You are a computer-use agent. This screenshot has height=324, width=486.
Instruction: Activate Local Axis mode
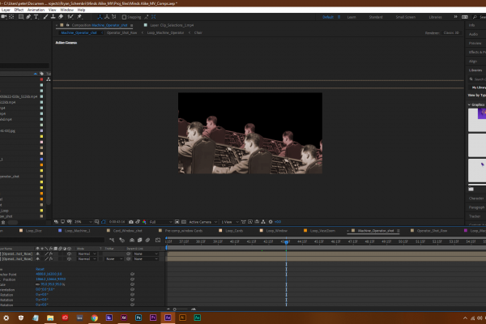point(100,17)
